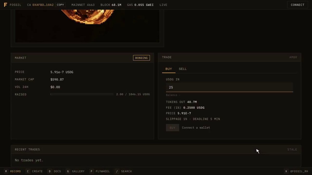Click the X badge beside @FOSSIL_RH
This screenshot has height=175, width=312.
286,171
